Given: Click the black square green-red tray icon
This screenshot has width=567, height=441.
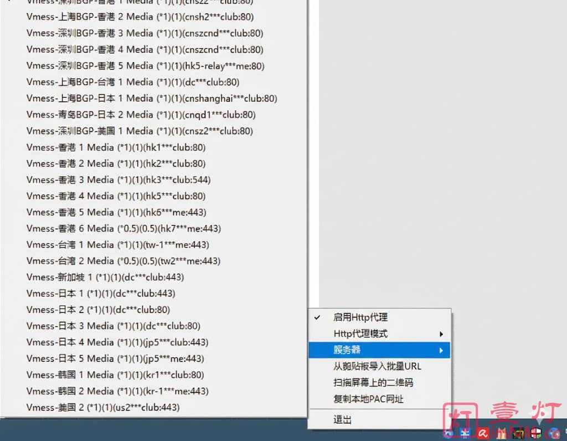Looking at the screenshot, I should click(x=519, y=433).
